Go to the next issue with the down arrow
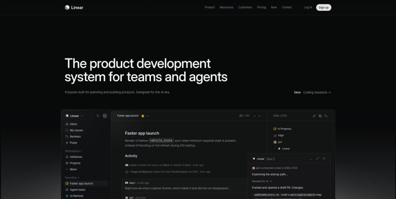 259,116
